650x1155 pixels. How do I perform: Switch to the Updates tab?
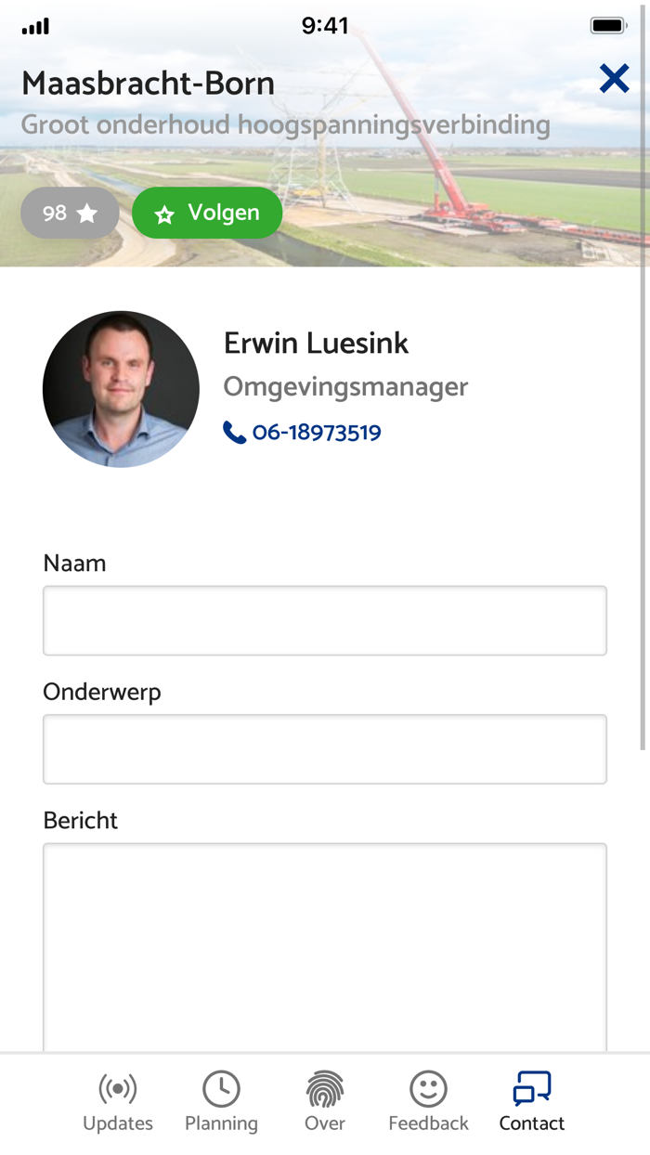pyautogui.click(x=117, y=1100)
